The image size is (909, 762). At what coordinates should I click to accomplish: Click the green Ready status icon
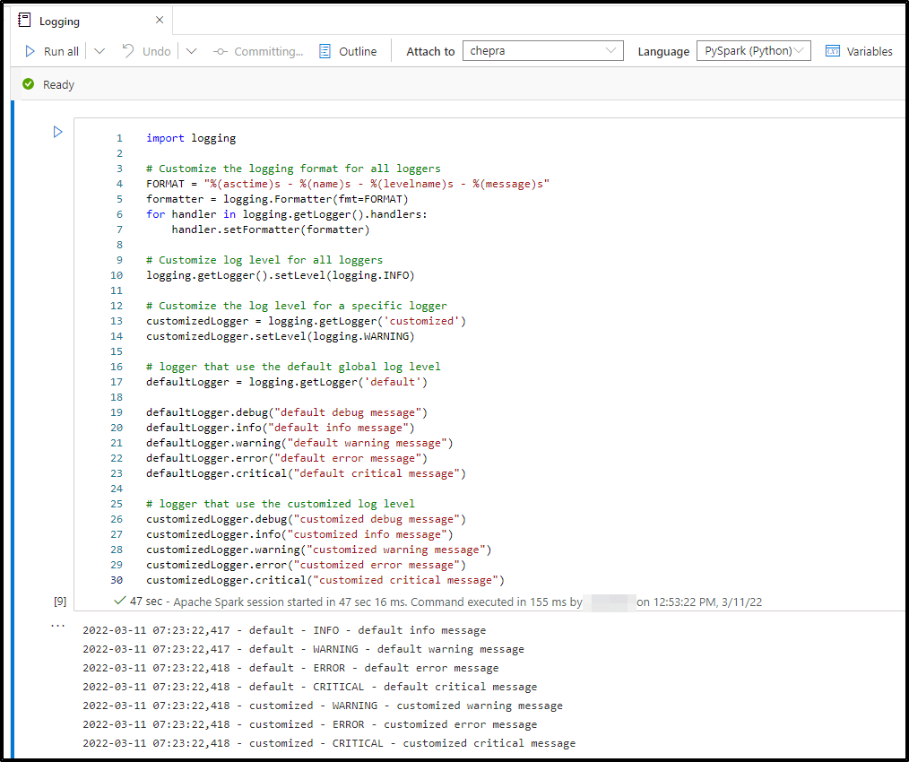pyautogui.click(x=28, y=84)
